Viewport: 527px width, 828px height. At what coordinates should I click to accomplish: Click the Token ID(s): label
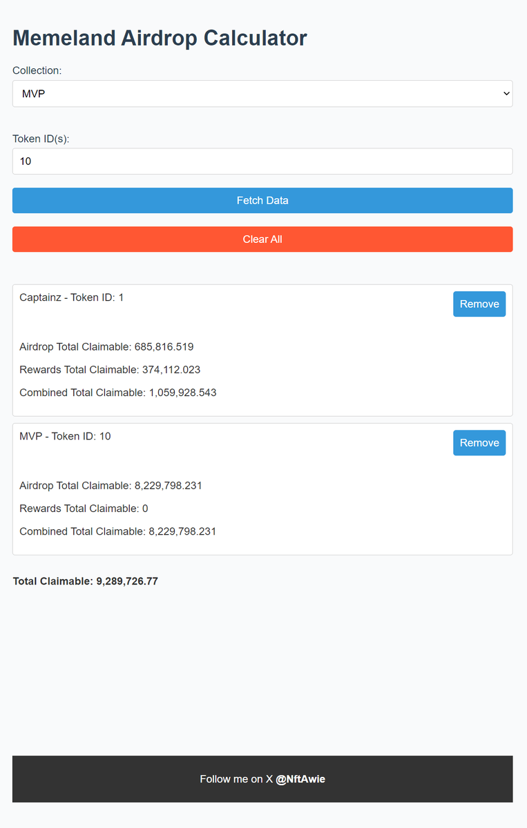(x=41, y=139)
